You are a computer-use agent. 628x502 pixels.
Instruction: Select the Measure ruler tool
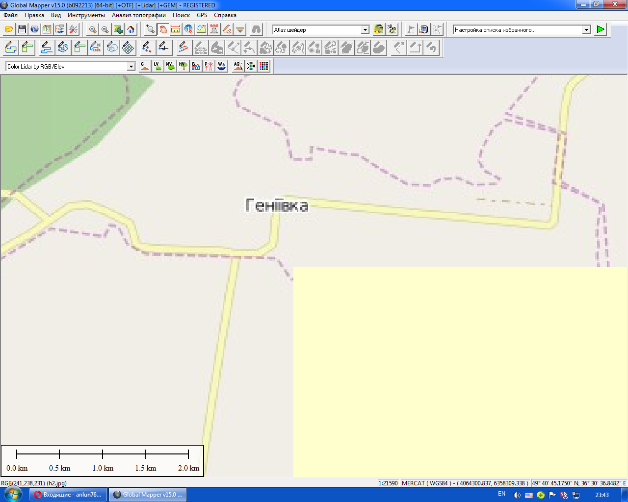click(x=176, y=29)
